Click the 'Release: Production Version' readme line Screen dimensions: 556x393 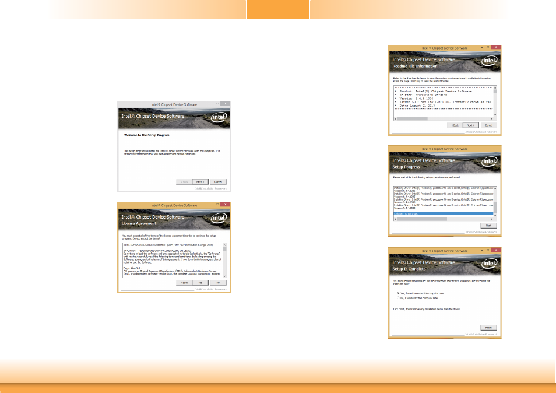[x=423, y=95]
